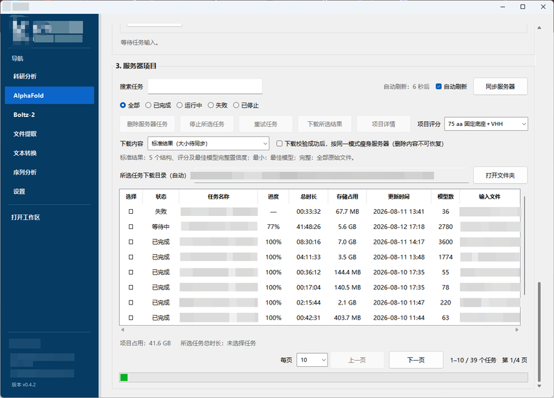Click the 7.0 GB storage cell

tap(348, 242)
